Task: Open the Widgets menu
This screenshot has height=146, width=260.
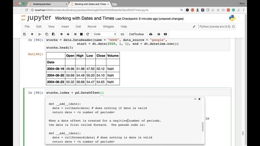Action: click(x=108, y=26)
